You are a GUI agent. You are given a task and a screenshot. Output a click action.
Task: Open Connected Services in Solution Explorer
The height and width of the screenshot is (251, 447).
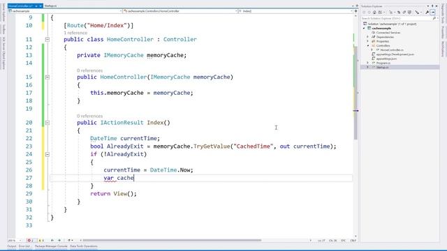tap(388, 33)
